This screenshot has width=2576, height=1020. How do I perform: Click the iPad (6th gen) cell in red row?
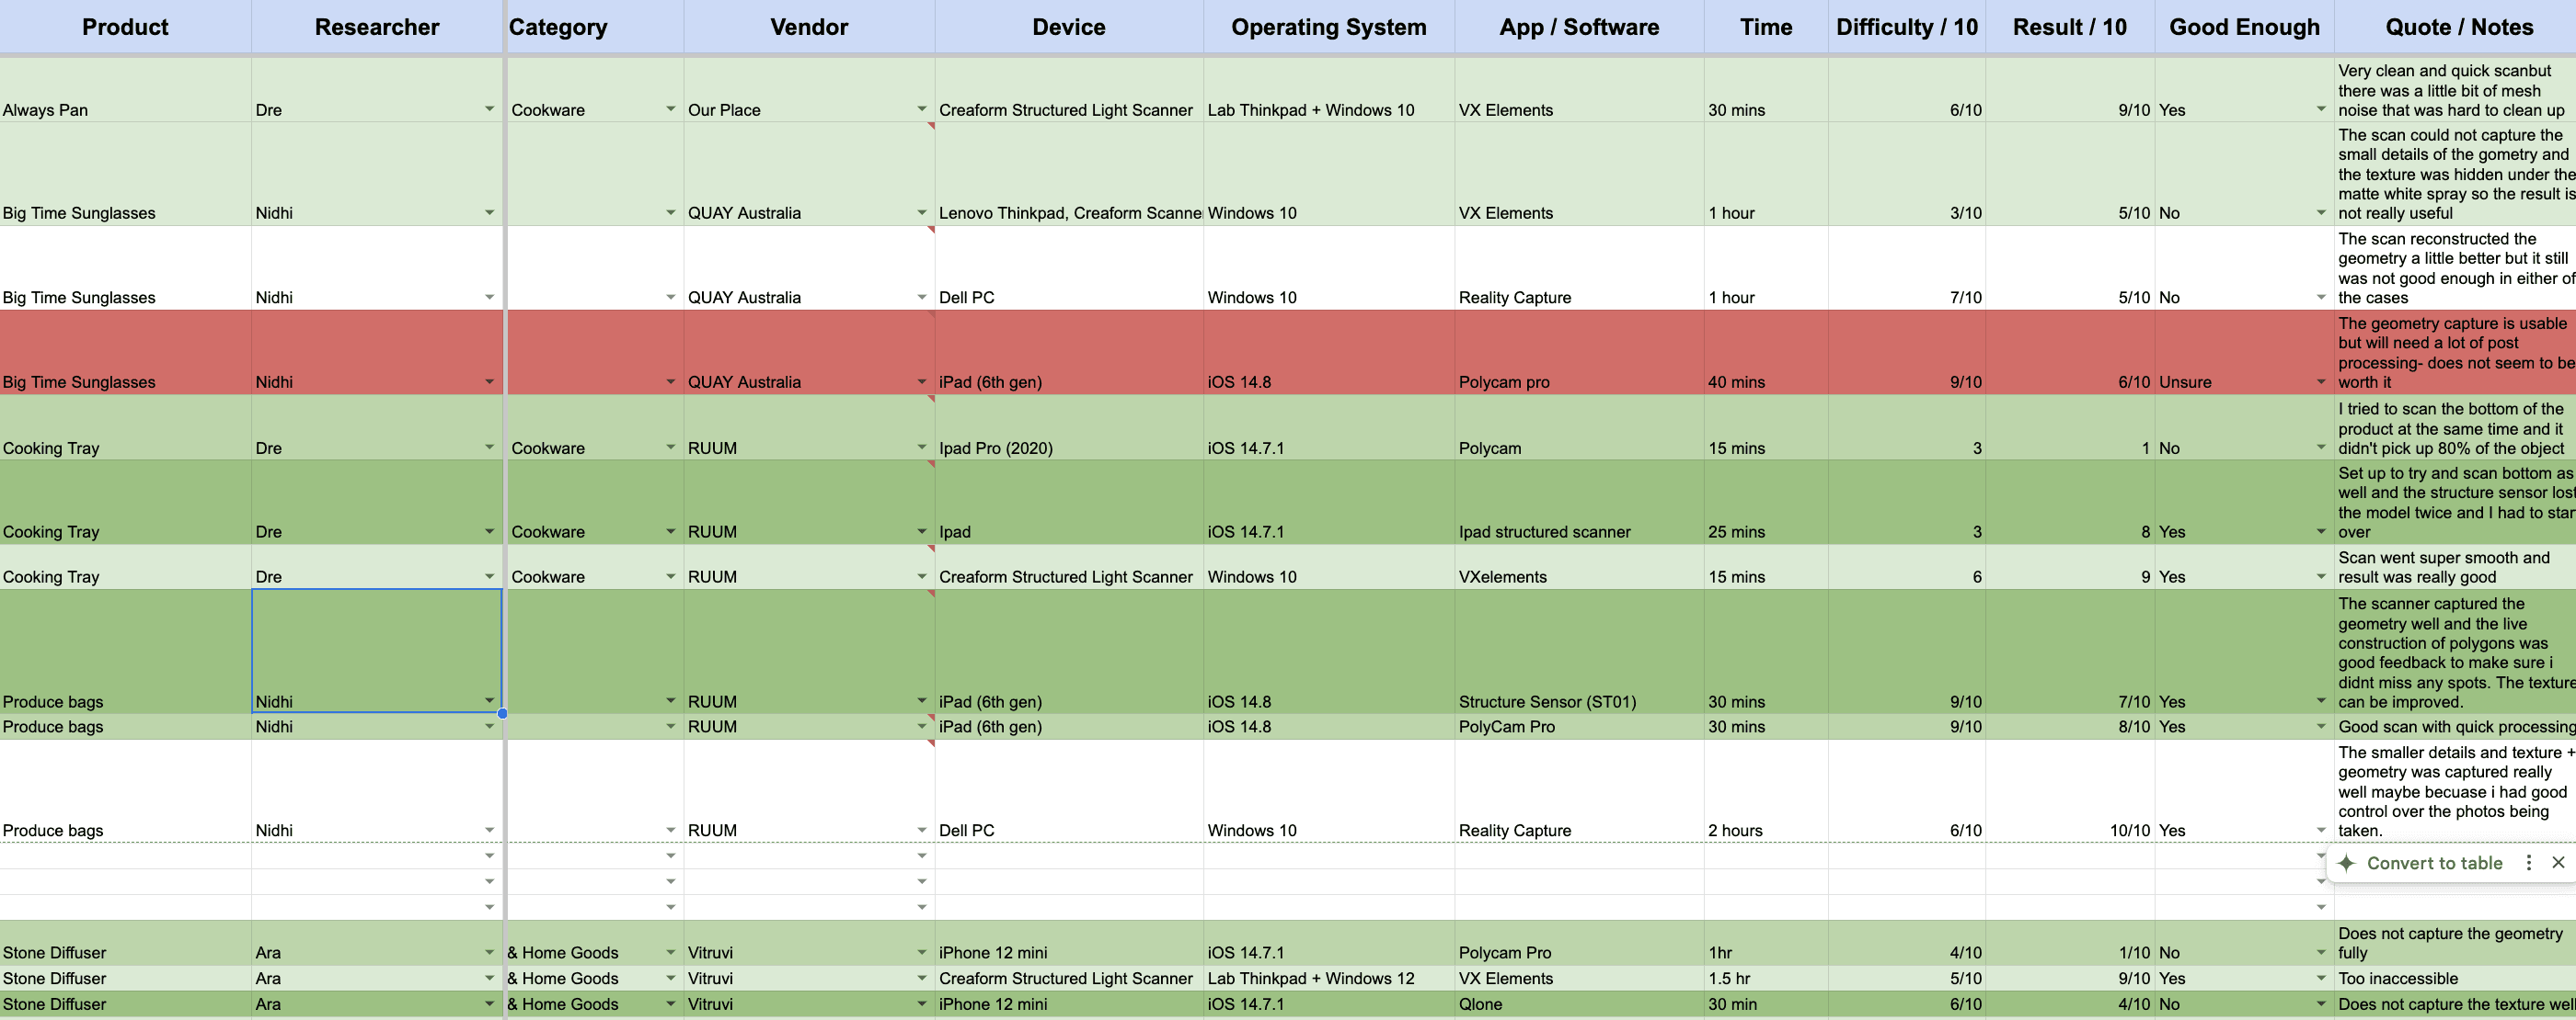click(x=1069, y=353)
